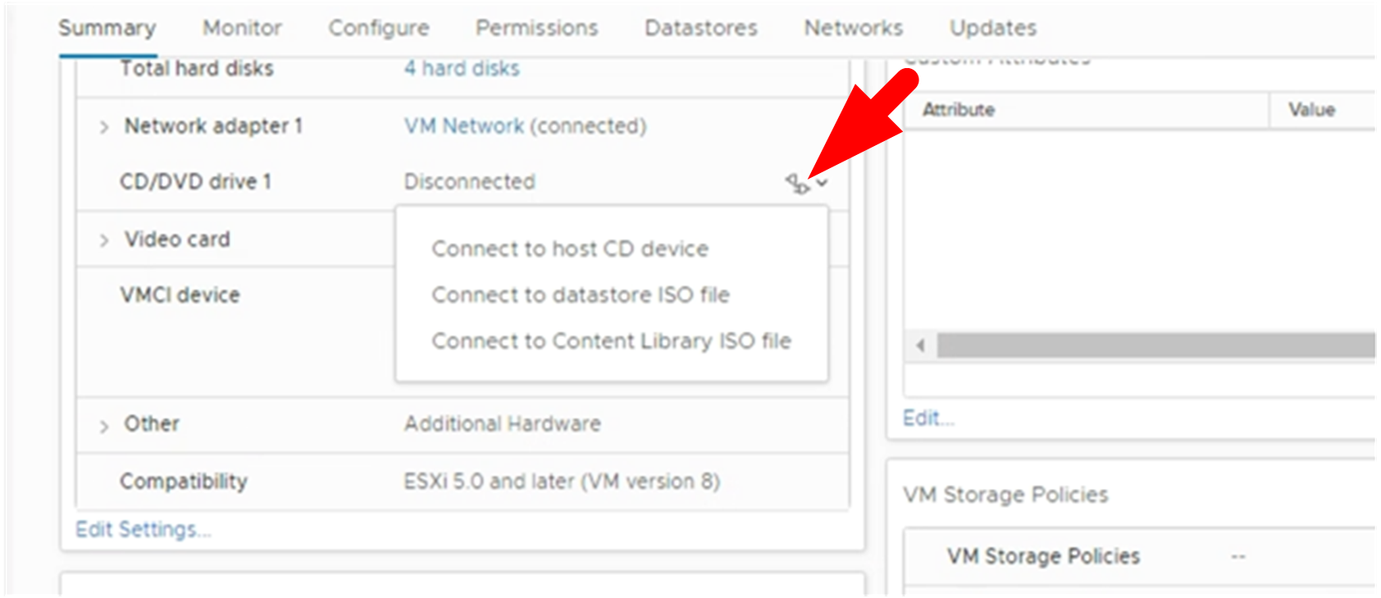The width and height of the screenshot is (1381, 598).
Task: Click the Edit Settings link
Action: 143,529
